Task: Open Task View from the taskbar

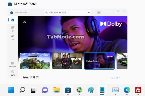Action: 34,90
